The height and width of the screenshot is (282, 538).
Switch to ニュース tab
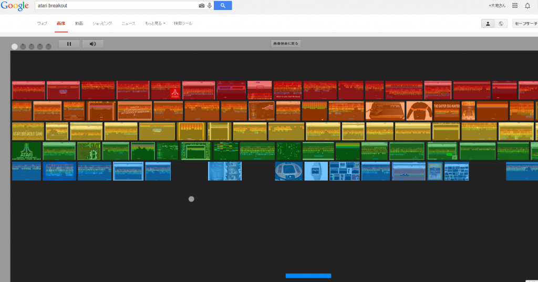[x=128, y=23]
